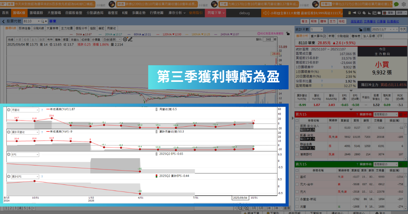Click speaker icon in orange banner
Image resolution: width=408 pixels, height=214 pixels.
[267, 13]
